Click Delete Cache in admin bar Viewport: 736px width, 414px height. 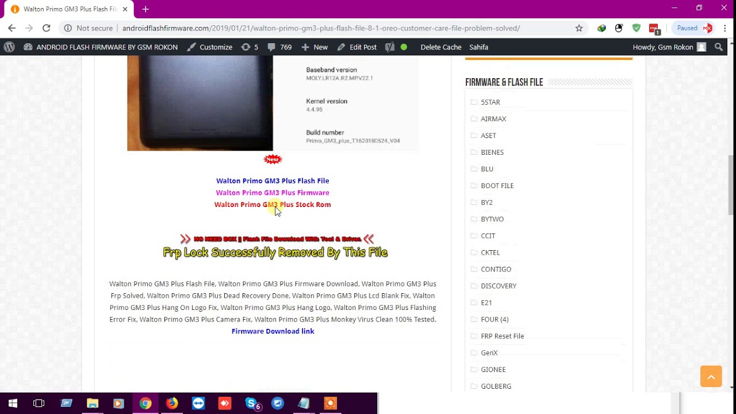441,47
